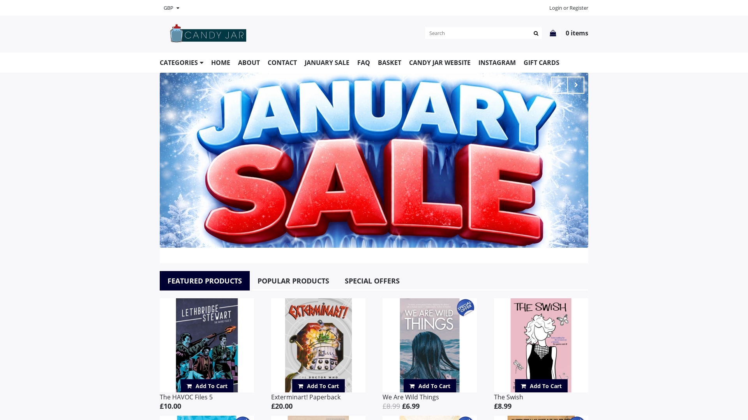This screenshot has height=420, width=748.
Task: Advance slider with next arrow
Action: 576,85
